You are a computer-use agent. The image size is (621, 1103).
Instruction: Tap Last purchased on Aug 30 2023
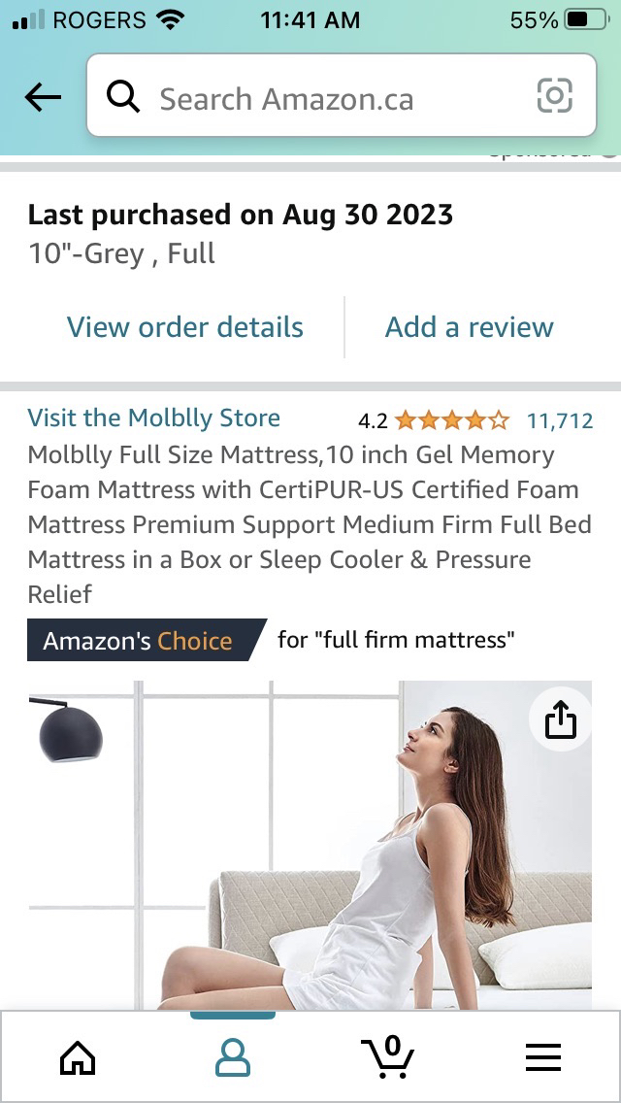pyautogui.click(x=240, y=215)
